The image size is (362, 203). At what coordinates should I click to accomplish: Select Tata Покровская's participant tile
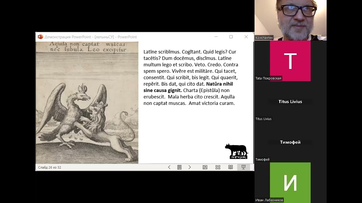[290, 61]
